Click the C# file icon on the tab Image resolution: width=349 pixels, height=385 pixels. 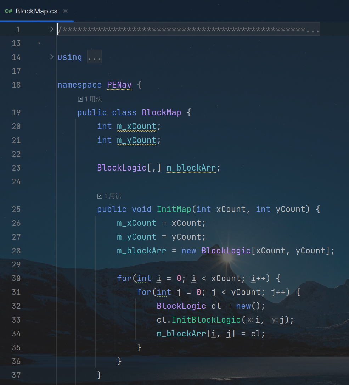tap(9, 11)
